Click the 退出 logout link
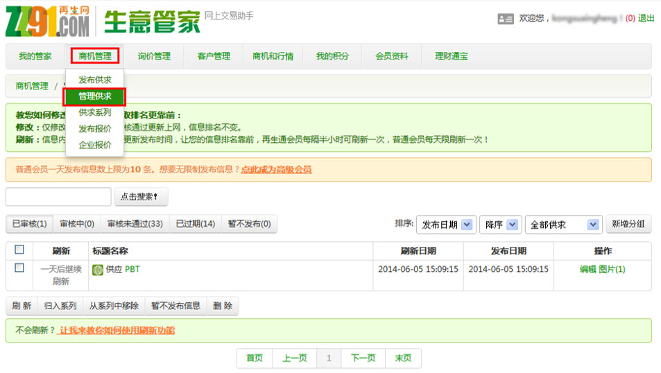 point(646,19)
